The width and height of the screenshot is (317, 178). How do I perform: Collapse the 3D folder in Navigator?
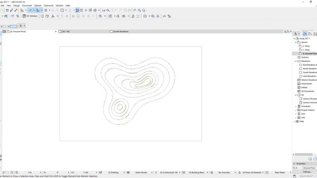coord(296,95)
